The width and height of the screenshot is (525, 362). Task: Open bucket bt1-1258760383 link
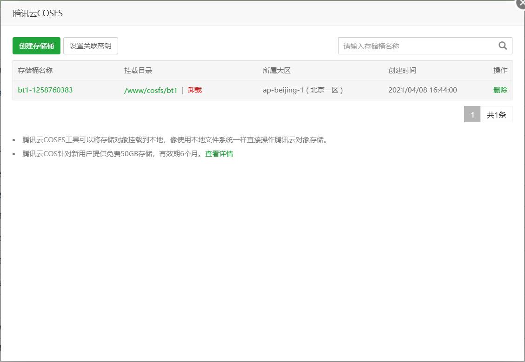pos(45,90)
